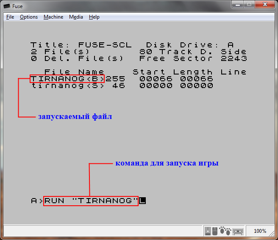Image resolution: width=278 pixels, height=240 pixels.
Task: Click the Fuse window title text
Action: coord(17,6)
